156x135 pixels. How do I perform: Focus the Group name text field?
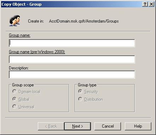tap(72, 43)
